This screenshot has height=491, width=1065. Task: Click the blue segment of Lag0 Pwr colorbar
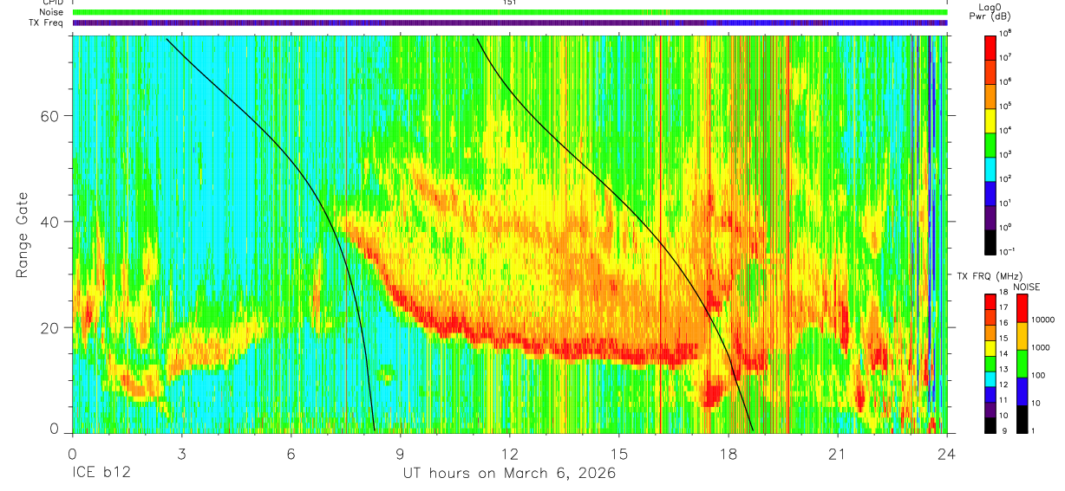pos(990,192)
